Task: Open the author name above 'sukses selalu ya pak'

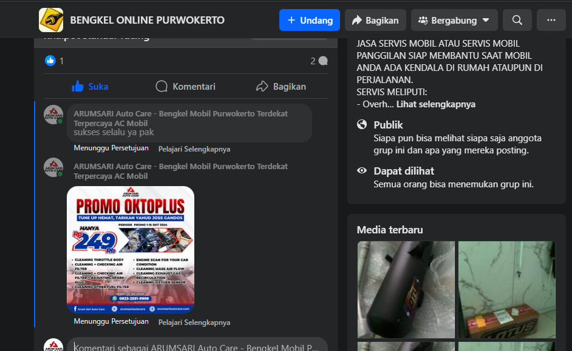Action: tap(180, 118)
